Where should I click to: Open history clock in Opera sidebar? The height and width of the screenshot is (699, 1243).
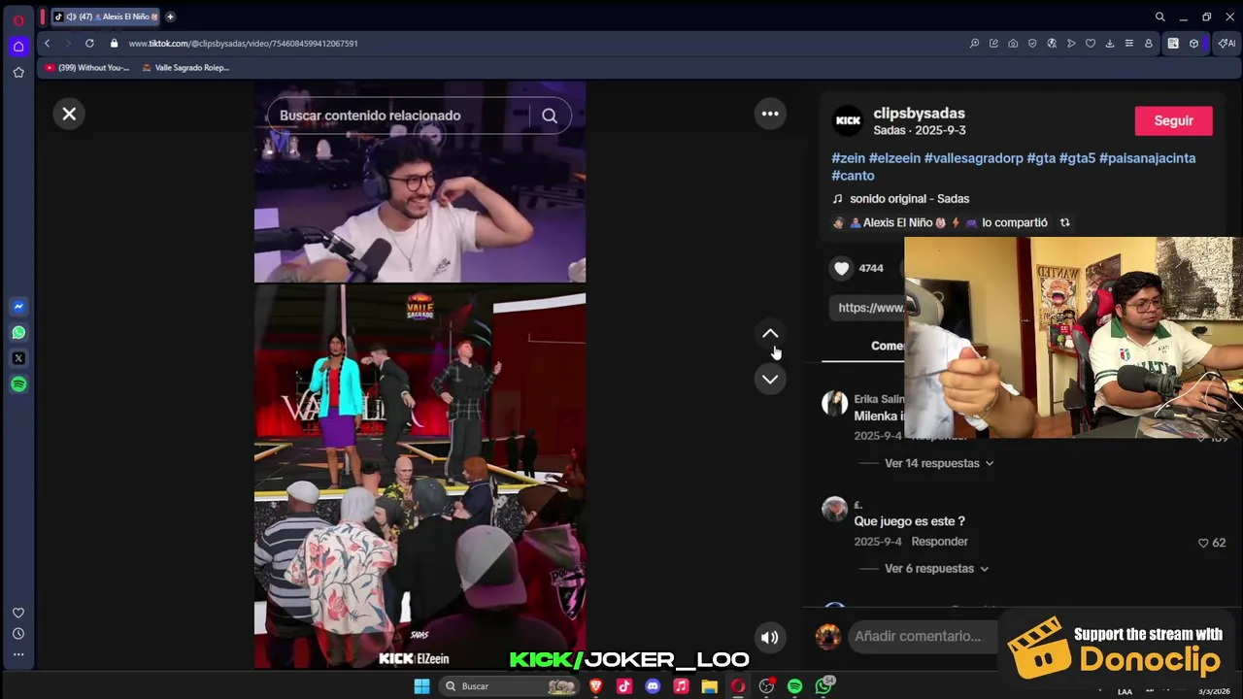(18, 634)
